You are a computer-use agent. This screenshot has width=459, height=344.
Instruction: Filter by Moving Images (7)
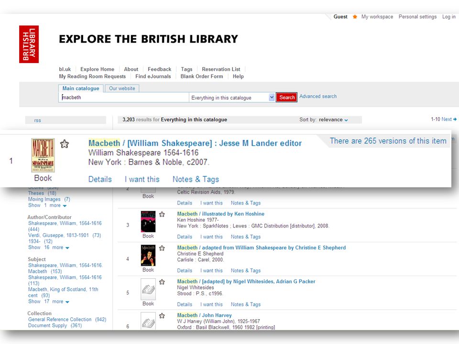(x=49, y=199)
